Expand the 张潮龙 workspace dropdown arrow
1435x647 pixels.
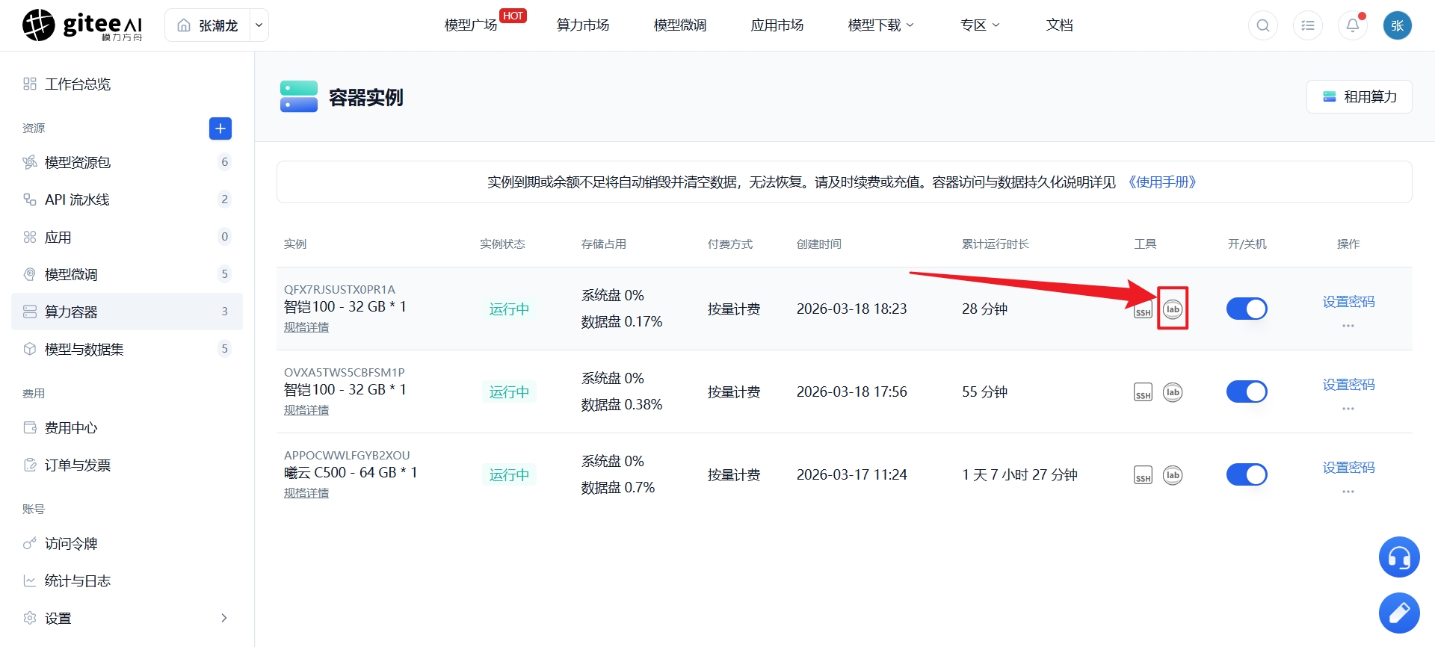coord(259,25)
